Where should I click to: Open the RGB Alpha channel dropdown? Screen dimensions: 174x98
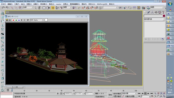tap(37, 20)
